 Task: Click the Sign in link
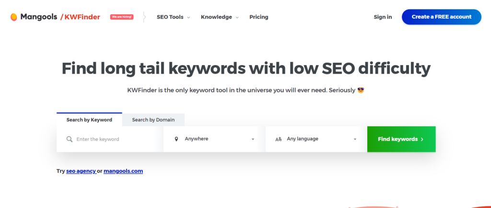(383, 17)
